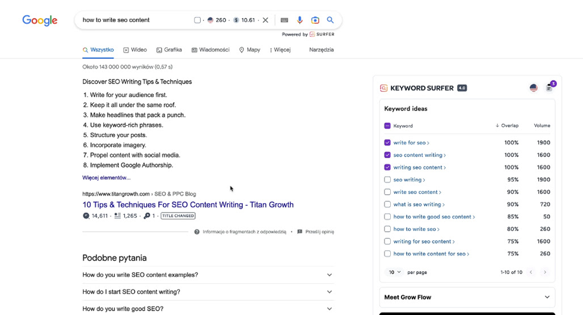Open the clipboard icon with badge 3
Screen dimensions: 583x315
550,88
